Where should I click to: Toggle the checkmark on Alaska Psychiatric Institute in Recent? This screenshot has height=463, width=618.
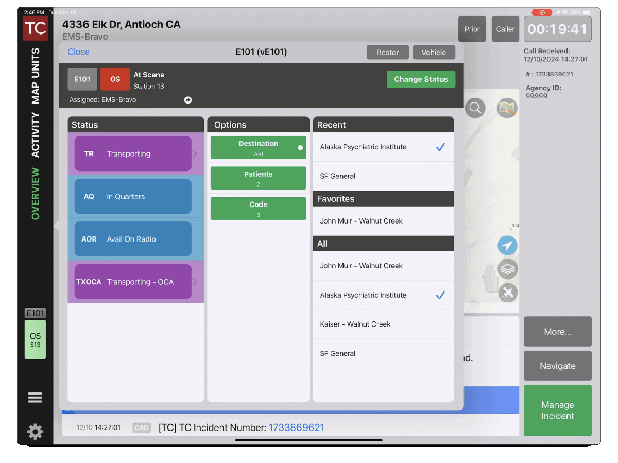[x=440, y=147]
